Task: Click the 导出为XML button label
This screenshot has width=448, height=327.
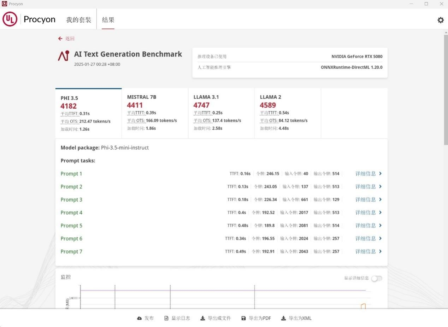Action: click(x=300, y=318)
